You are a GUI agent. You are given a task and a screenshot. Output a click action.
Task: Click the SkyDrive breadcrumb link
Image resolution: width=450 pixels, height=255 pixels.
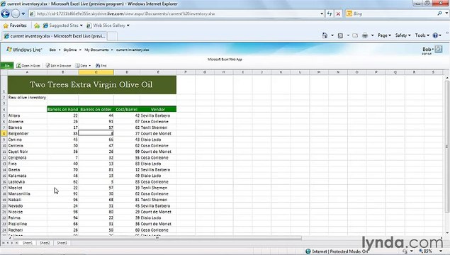[70, 50]
